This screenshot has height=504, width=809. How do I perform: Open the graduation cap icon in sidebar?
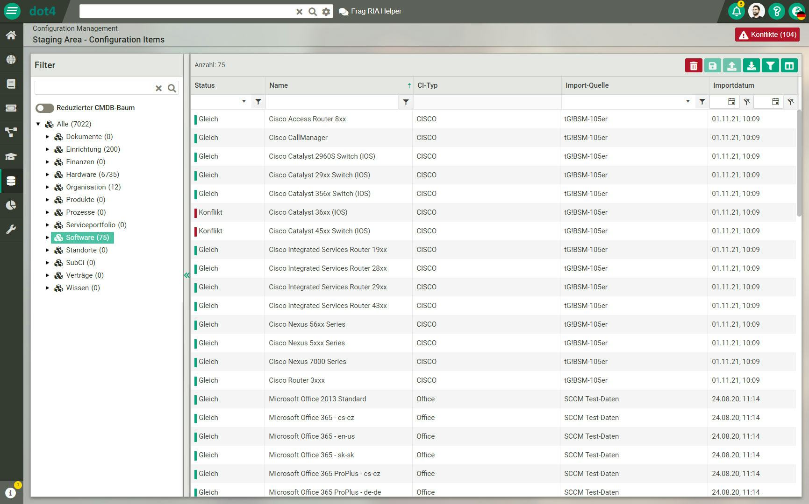(11, 157)
